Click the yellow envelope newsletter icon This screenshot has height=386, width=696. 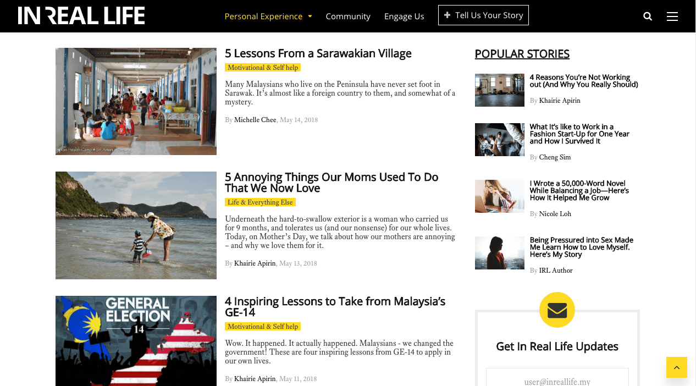(x=557, y=310)
